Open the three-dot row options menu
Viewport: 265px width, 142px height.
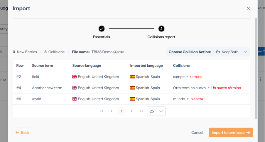point(260,79)
